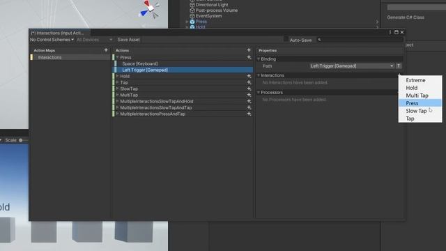The width and height of the screenshot is (446, 251).
Task: Add binding to the SlowTap action
Action: pos(249,89)
